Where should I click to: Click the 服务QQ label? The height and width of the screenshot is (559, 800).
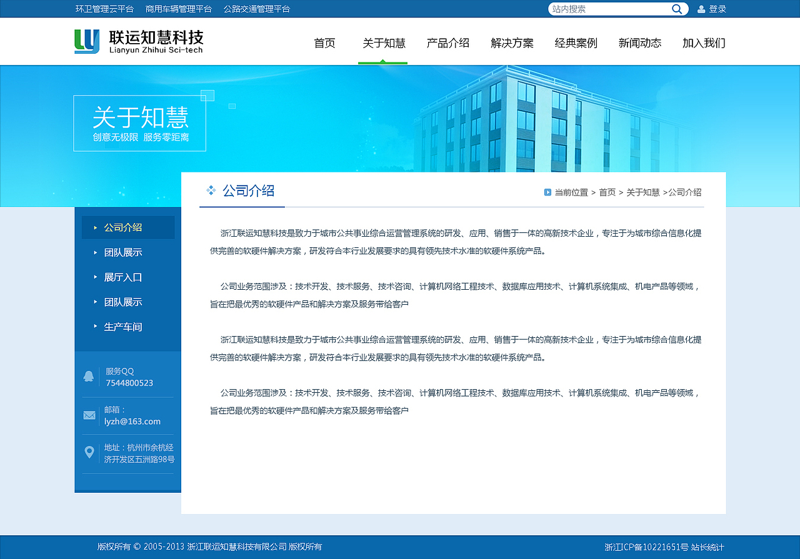point(119,371)
